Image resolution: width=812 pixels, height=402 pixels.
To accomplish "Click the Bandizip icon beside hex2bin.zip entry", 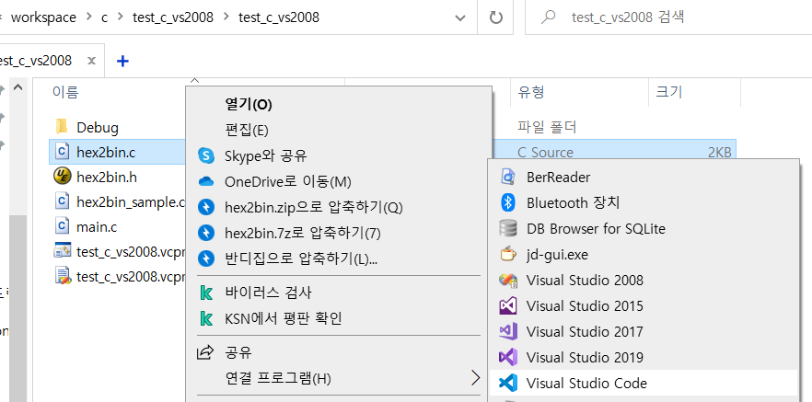I will [206, 208].
